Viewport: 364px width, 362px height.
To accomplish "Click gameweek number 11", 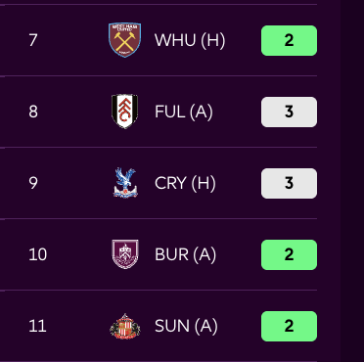I will click(x=37, y=326).
